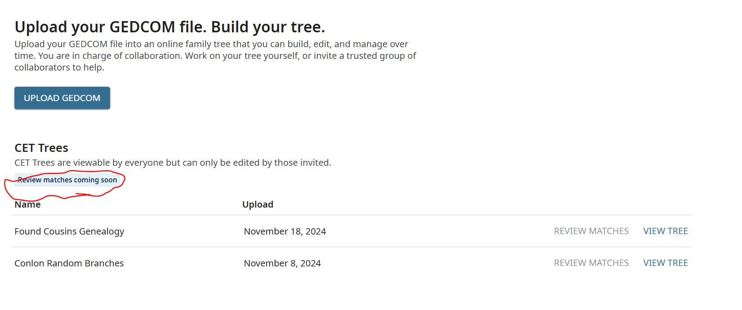
Task: Click the divider line under column headers
Action: pyautogui.click(x=351, y=215)
